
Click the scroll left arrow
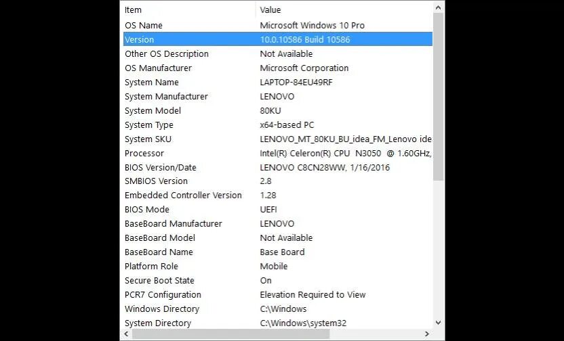(126, 334)
